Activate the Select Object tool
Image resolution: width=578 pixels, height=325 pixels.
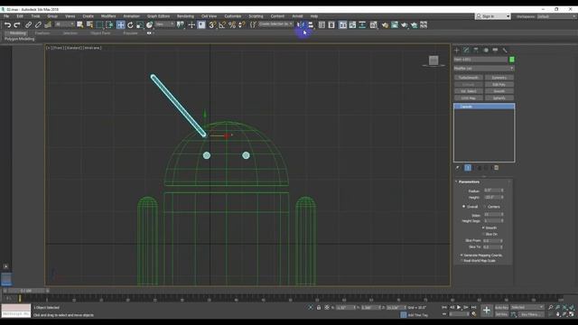coord(80,24)
